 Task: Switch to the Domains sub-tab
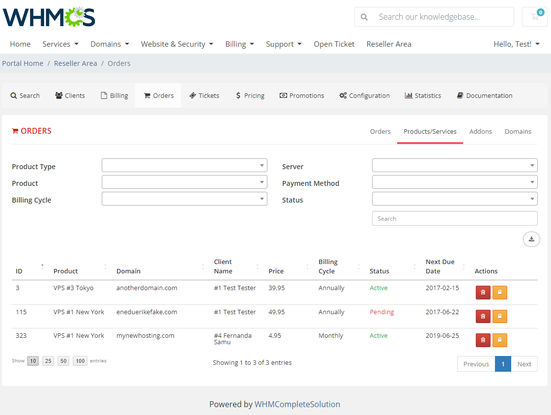tap(518, 131)
